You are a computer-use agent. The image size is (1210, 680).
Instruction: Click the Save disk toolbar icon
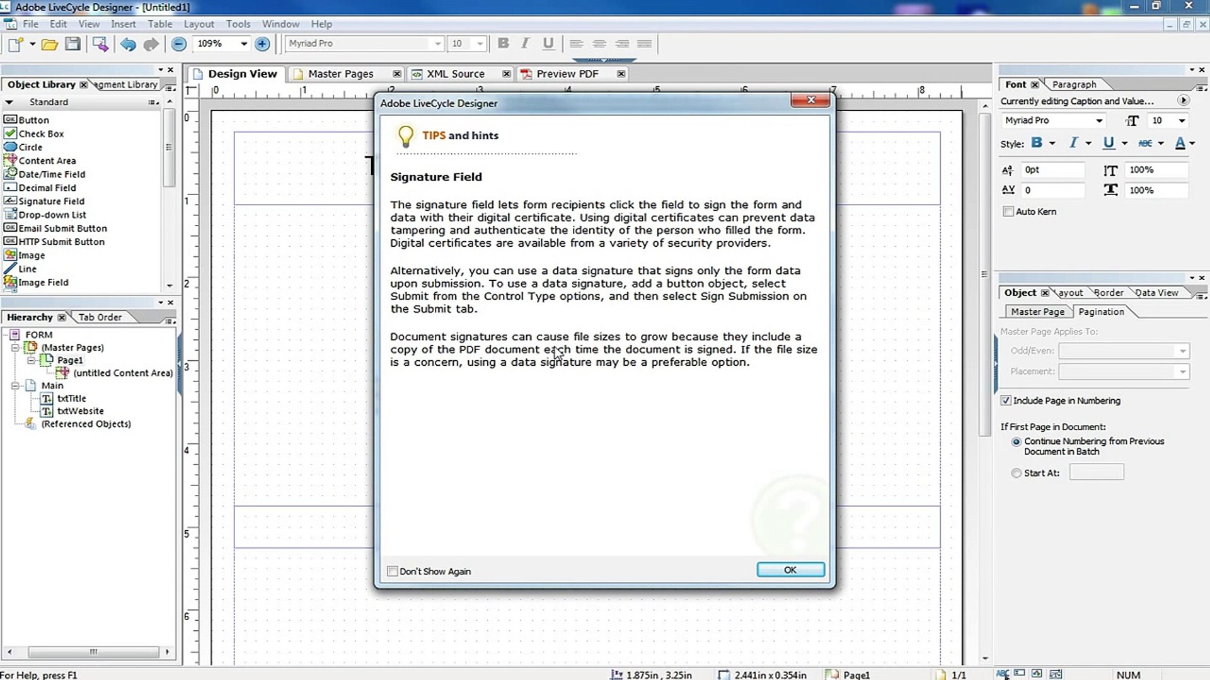[73, 44]
